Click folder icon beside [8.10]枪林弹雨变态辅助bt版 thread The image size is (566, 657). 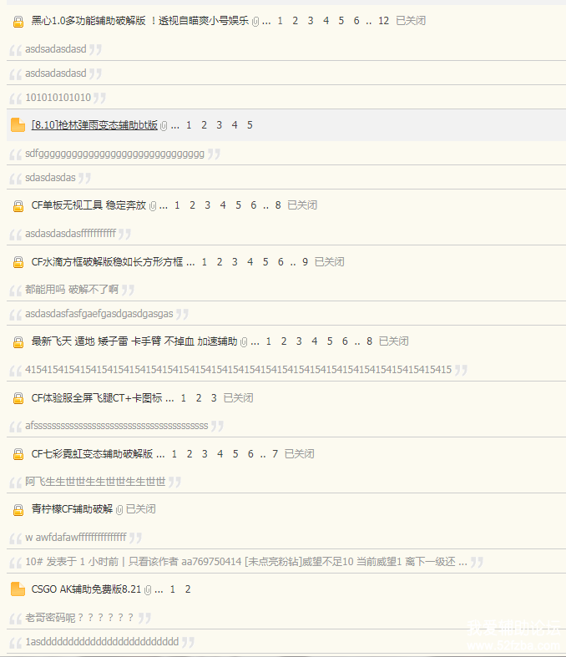click(18, 125)
